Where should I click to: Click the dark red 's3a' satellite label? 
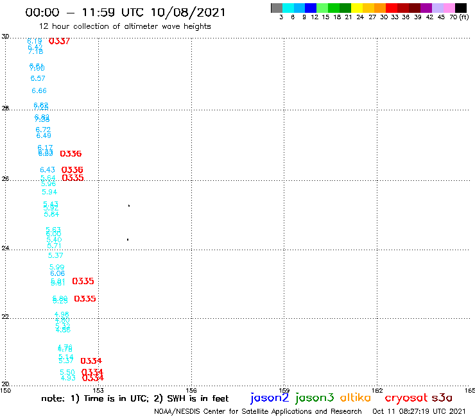click(x=442, y=398)
